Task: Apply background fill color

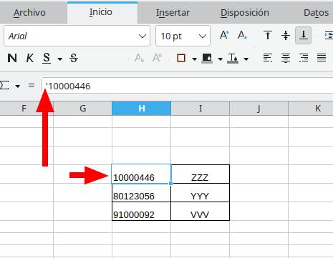Action: click(x=207, y=58)
